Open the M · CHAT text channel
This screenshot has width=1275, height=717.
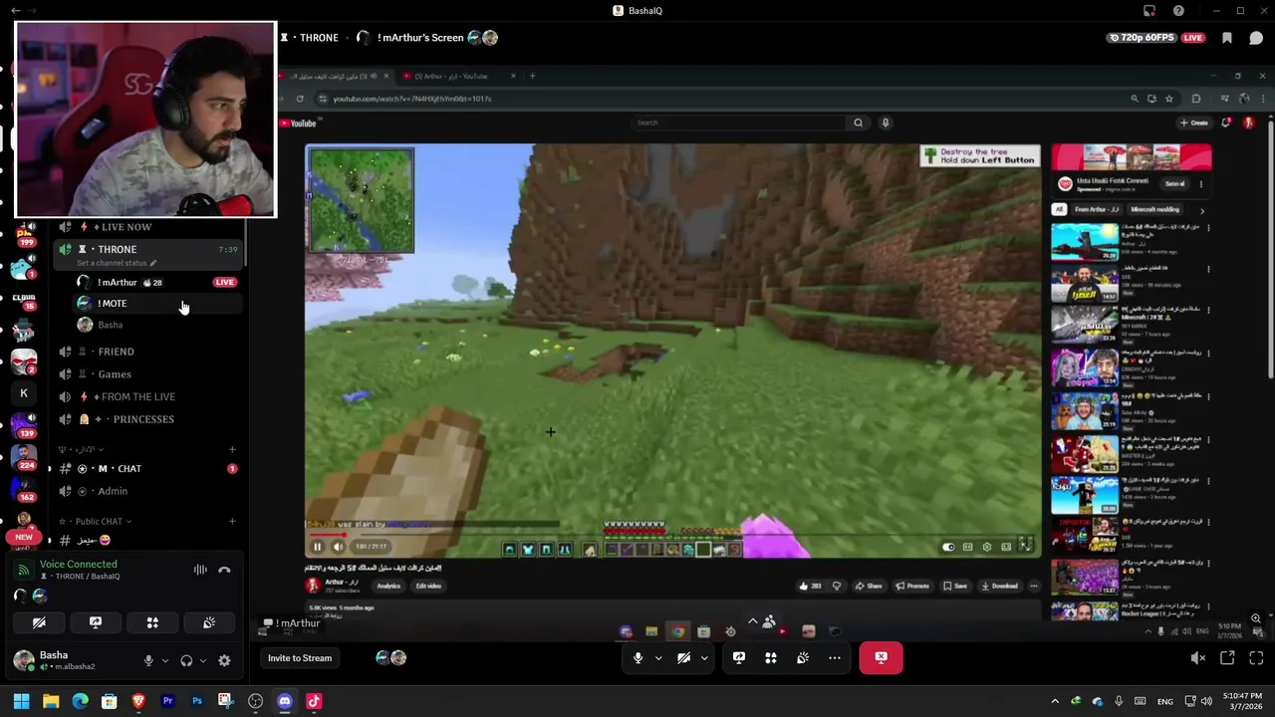click(x=147, y=468)
